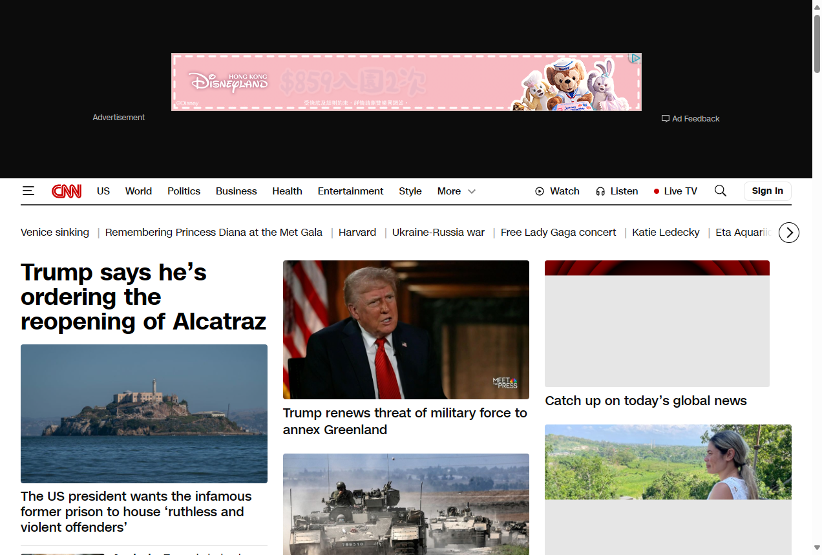This screenshot has height=555, width=822.
Task: Open the Ukraine-Russia war ticker link
Action: (438, 232)
